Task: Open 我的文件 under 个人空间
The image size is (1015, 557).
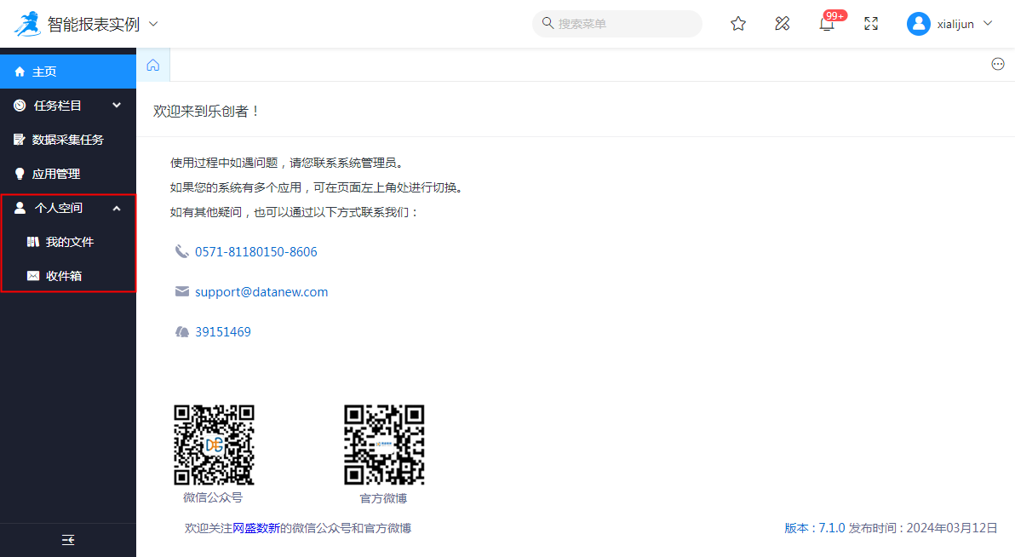Action: coord(70,242)
